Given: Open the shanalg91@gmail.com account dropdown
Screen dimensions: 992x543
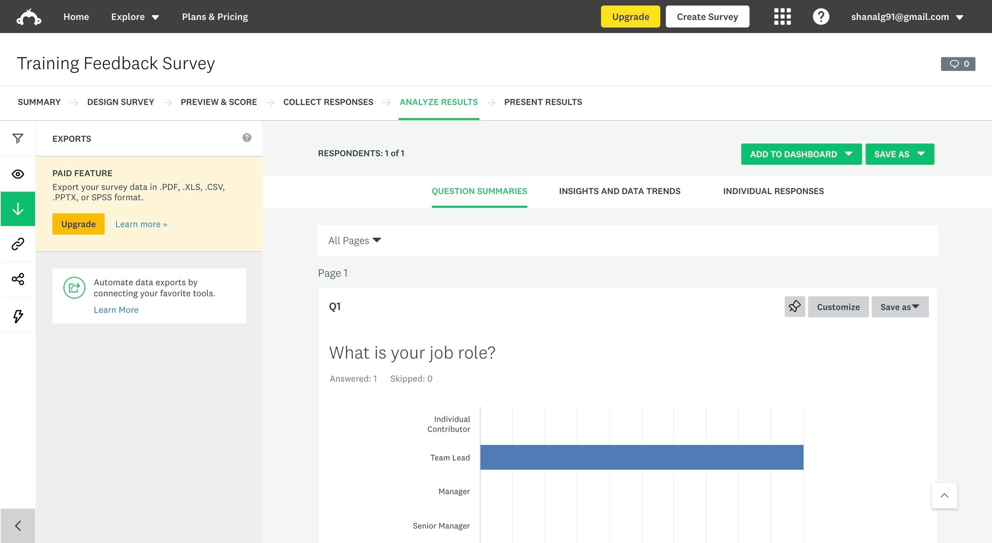Looking at the screenshot, I should pos(907,17).
